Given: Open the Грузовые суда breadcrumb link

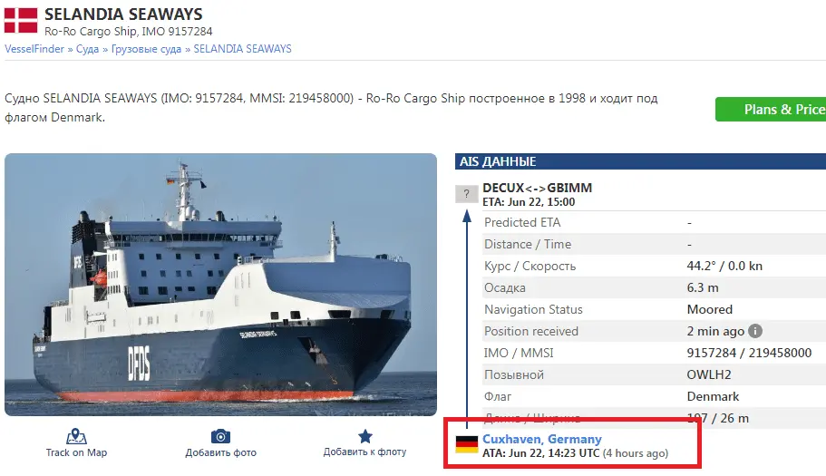Looking at the screenshot, I should (146, 49).
